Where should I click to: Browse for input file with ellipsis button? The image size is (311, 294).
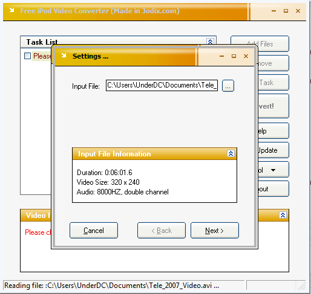coord(228,86)
